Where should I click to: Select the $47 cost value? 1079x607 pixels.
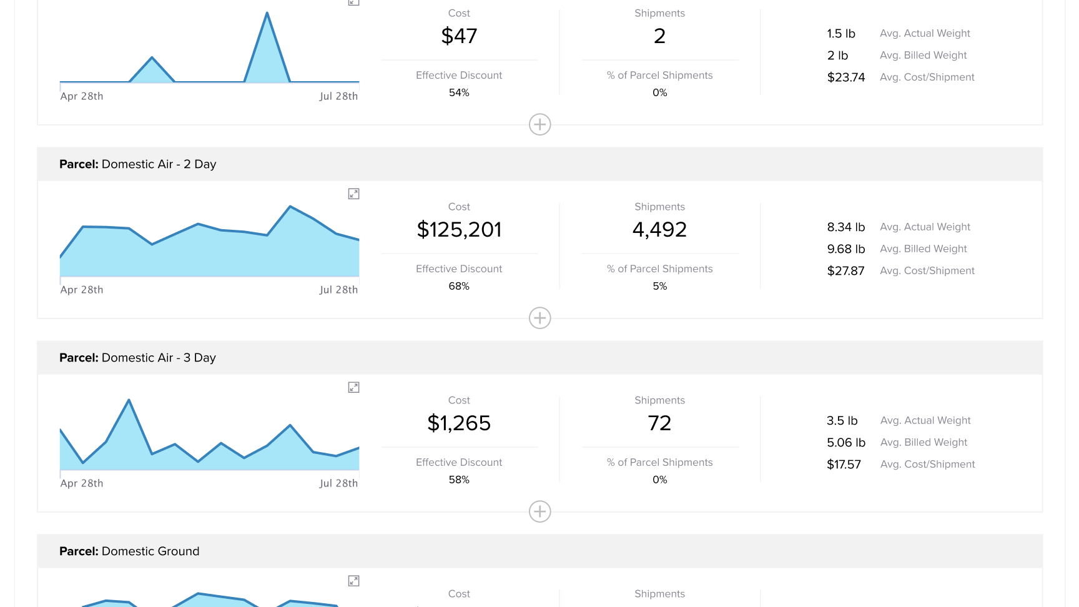pos(459,36)
